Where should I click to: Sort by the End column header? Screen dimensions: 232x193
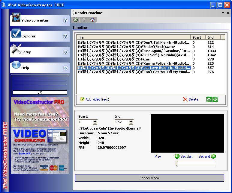click(x=213, y=37)
